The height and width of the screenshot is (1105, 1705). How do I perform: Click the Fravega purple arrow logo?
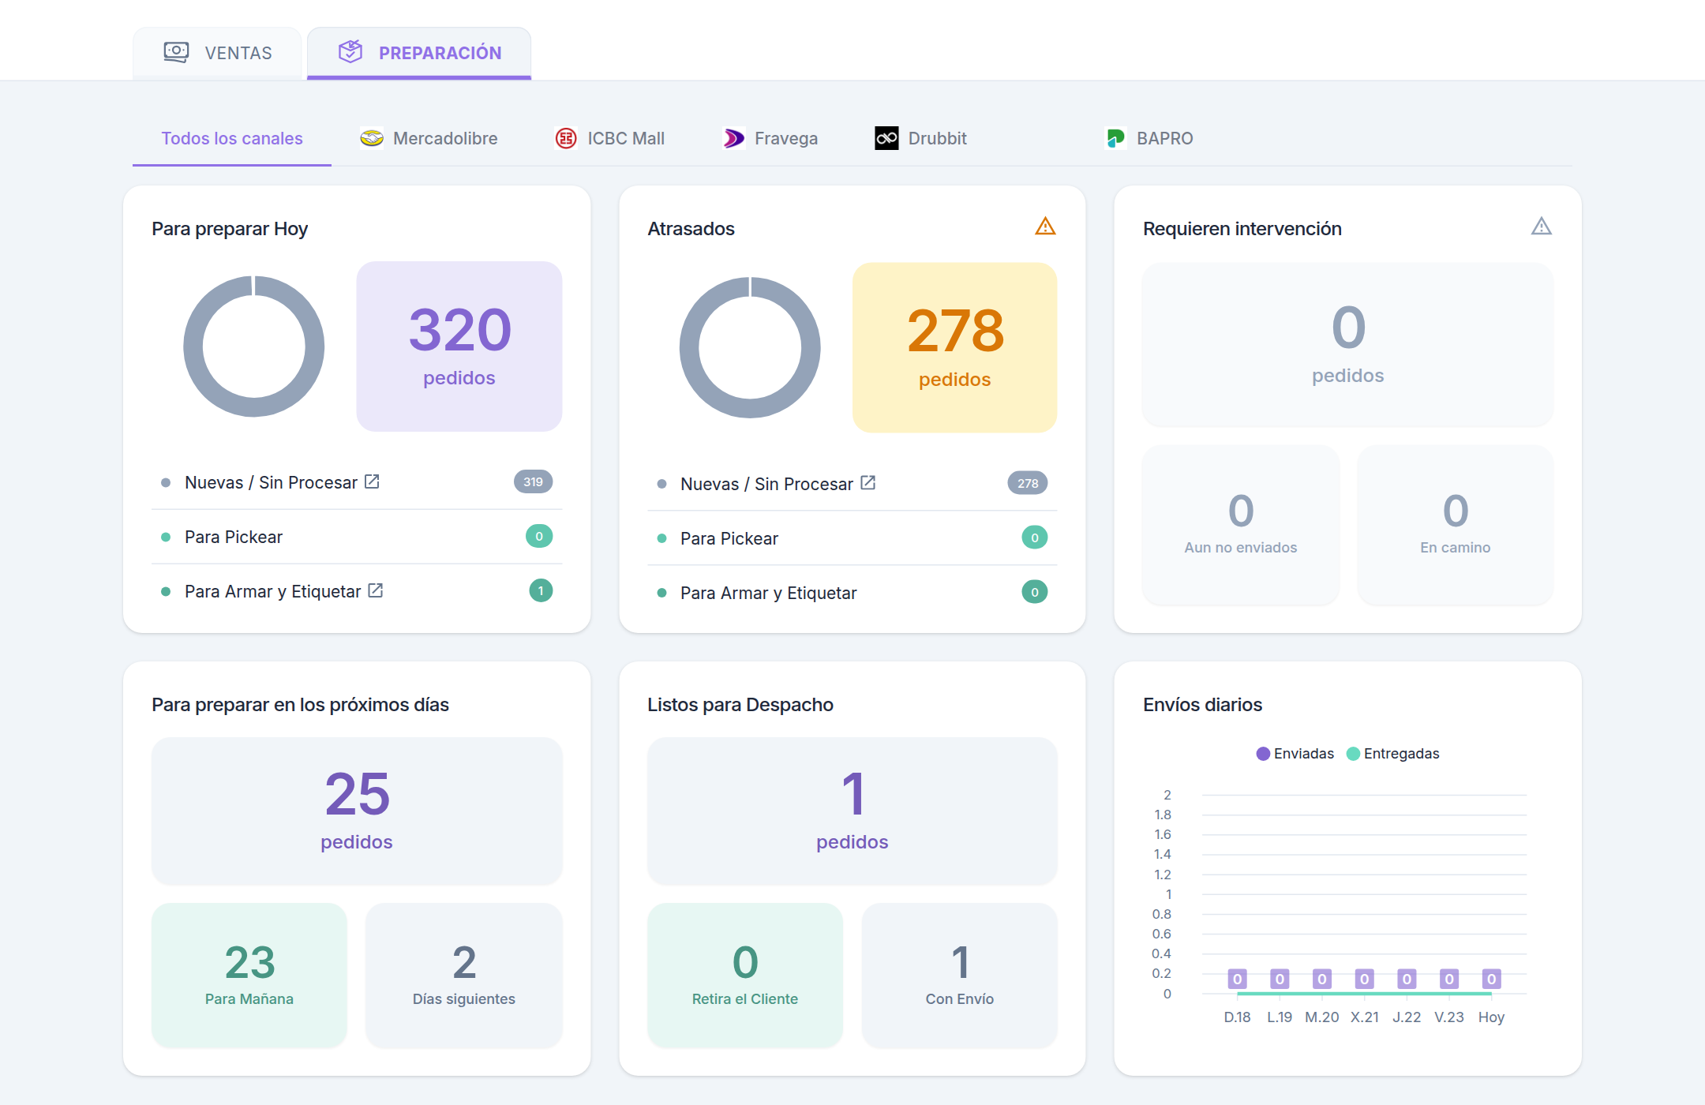734,138
